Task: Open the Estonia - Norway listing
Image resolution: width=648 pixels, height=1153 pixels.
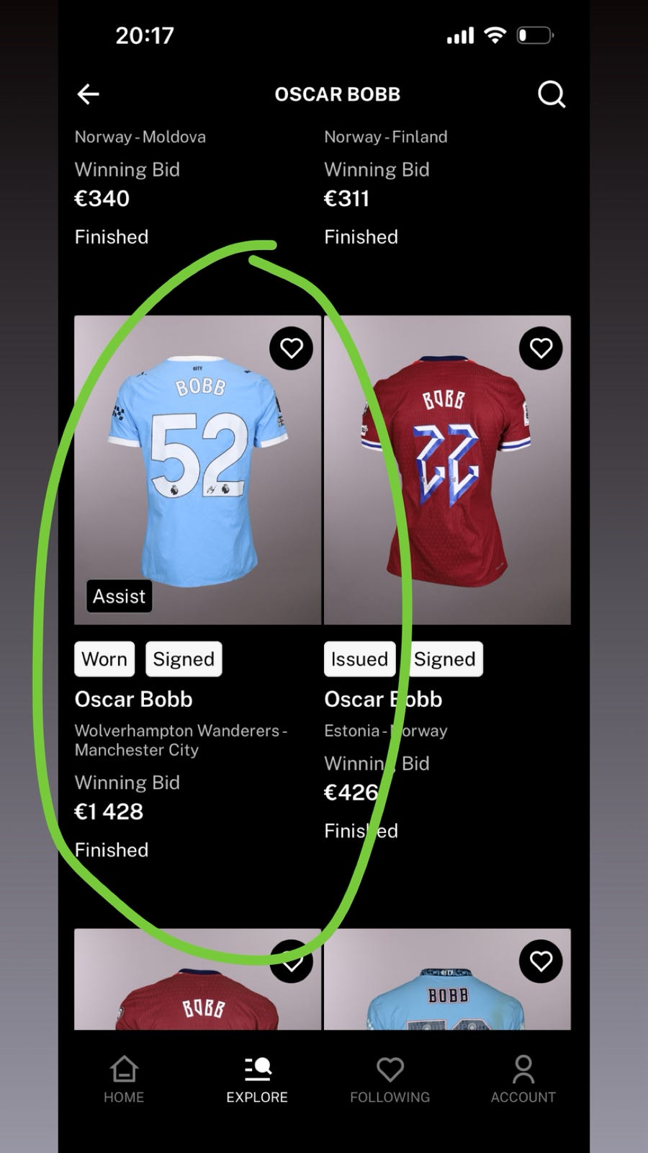Action: pos(386,731)
